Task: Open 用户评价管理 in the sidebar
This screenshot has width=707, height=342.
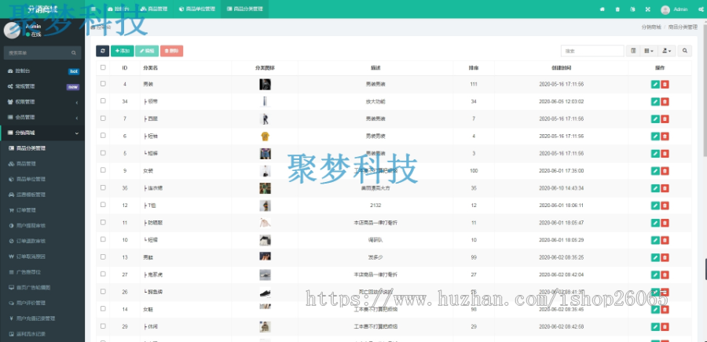Action: (x=42, y=303)
